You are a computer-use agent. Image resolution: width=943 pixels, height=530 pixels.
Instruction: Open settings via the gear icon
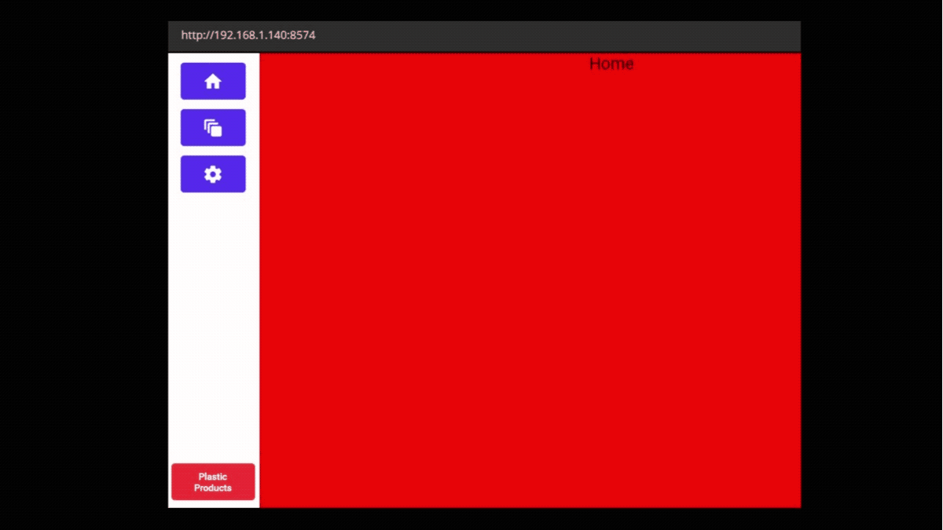[x=213, y=174]
